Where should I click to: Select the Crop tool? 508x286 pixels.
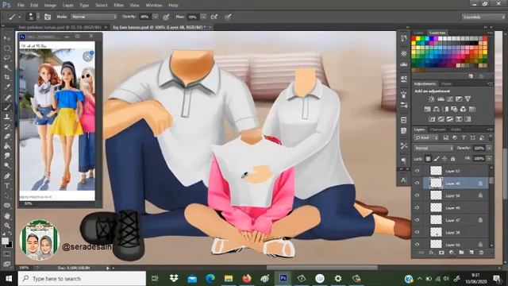tap(7, 77)
